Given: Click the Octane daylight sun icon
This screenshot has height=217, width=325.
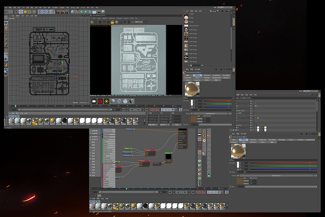Looking at the screenshot, I should pyautogui.click(x=106, y=101).
